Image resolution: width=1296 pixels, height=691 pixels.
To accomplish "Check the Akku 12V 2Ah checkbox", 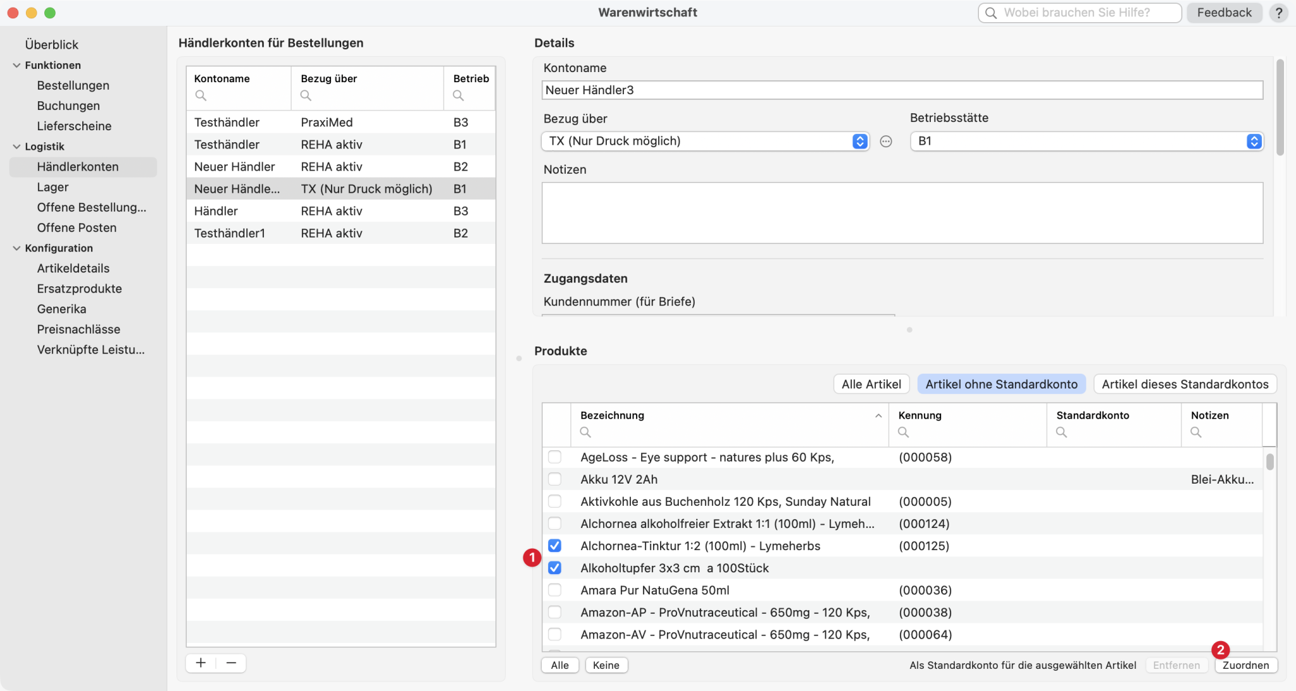I will [x=554, y=479].
